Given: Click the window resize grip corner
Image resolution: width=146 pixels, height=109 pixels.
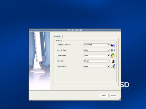Looking at the screenshot, I should pyautogui.click(x=120, y=99).
